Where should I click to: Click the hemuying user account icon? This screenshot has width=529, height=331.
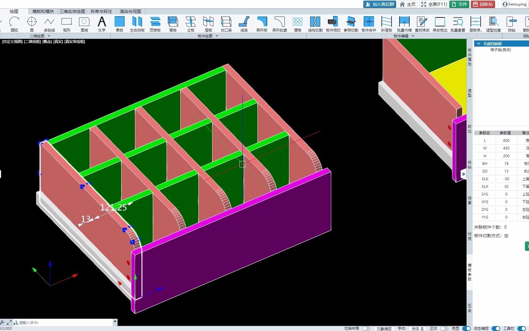click(x=505, y=4)
